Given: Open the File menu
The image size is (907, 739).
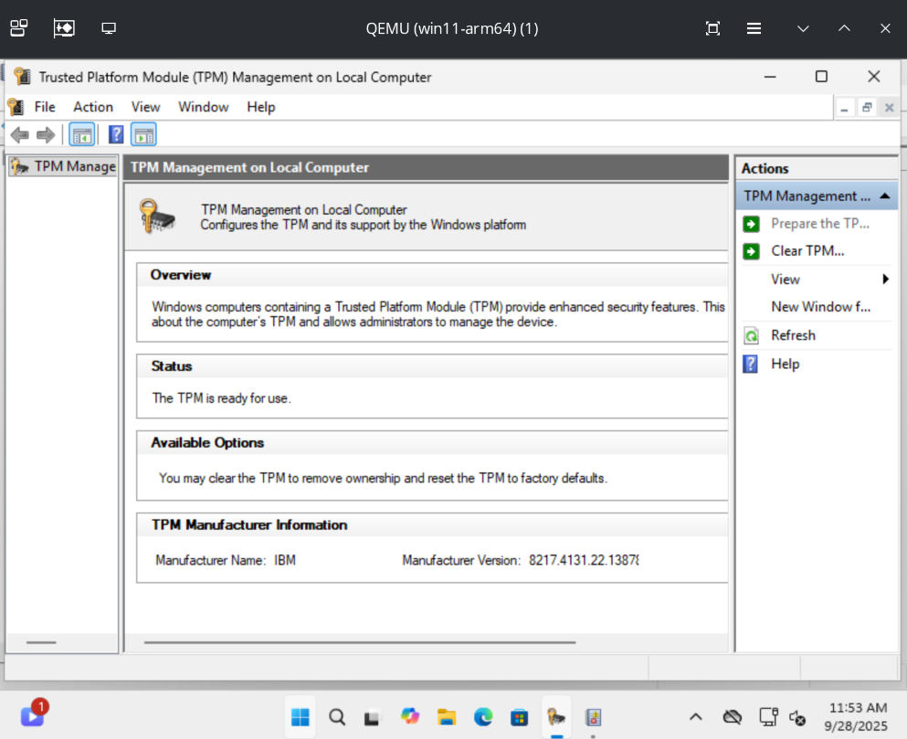Looking at the screenshot, I should (44, 107).
